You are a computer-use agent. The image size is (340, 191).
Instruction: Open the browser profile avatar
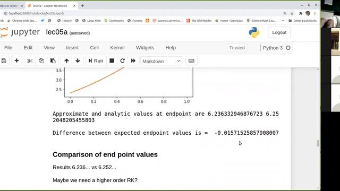click(308, 13)
